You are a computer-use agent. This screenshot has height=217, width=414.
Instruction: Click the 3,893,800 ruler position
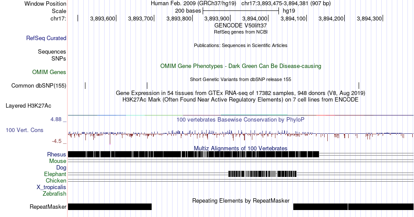click(x=179, y=18)
